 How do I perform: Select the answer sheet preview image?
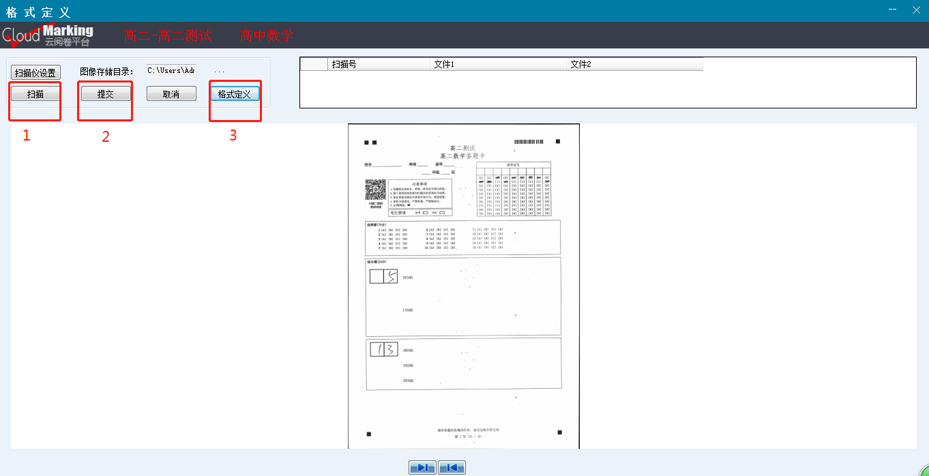coord(463,285)
